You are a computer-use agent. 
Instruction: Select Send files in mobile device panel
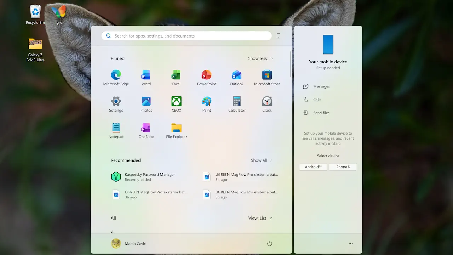(x=317, y=113)
